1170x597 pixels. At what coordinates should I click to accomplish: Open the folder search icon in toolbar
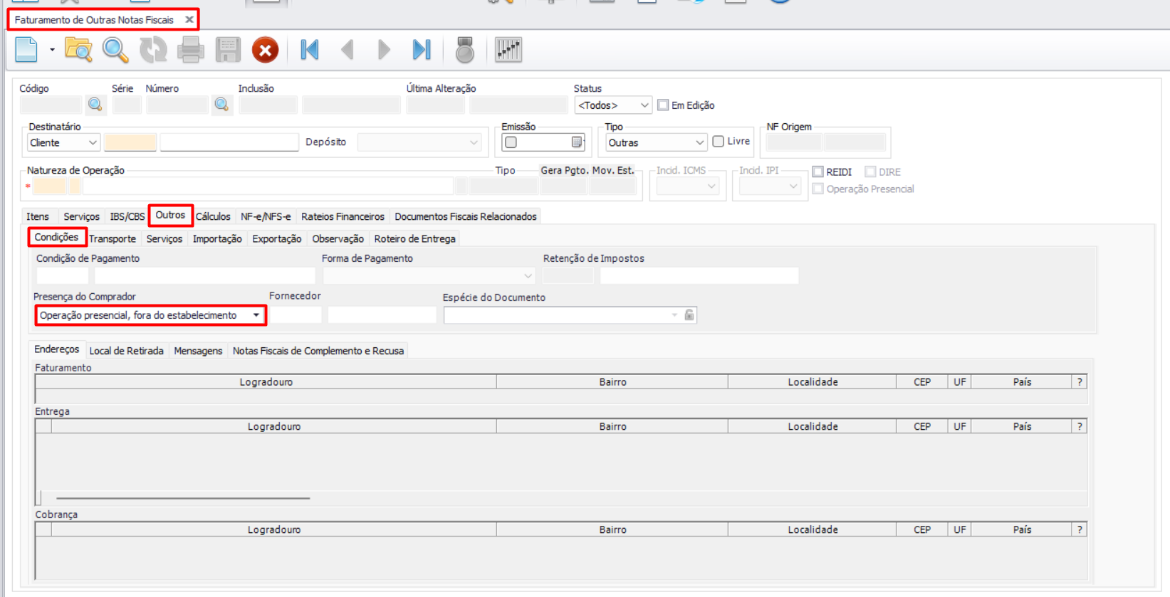tap(78, 50)
